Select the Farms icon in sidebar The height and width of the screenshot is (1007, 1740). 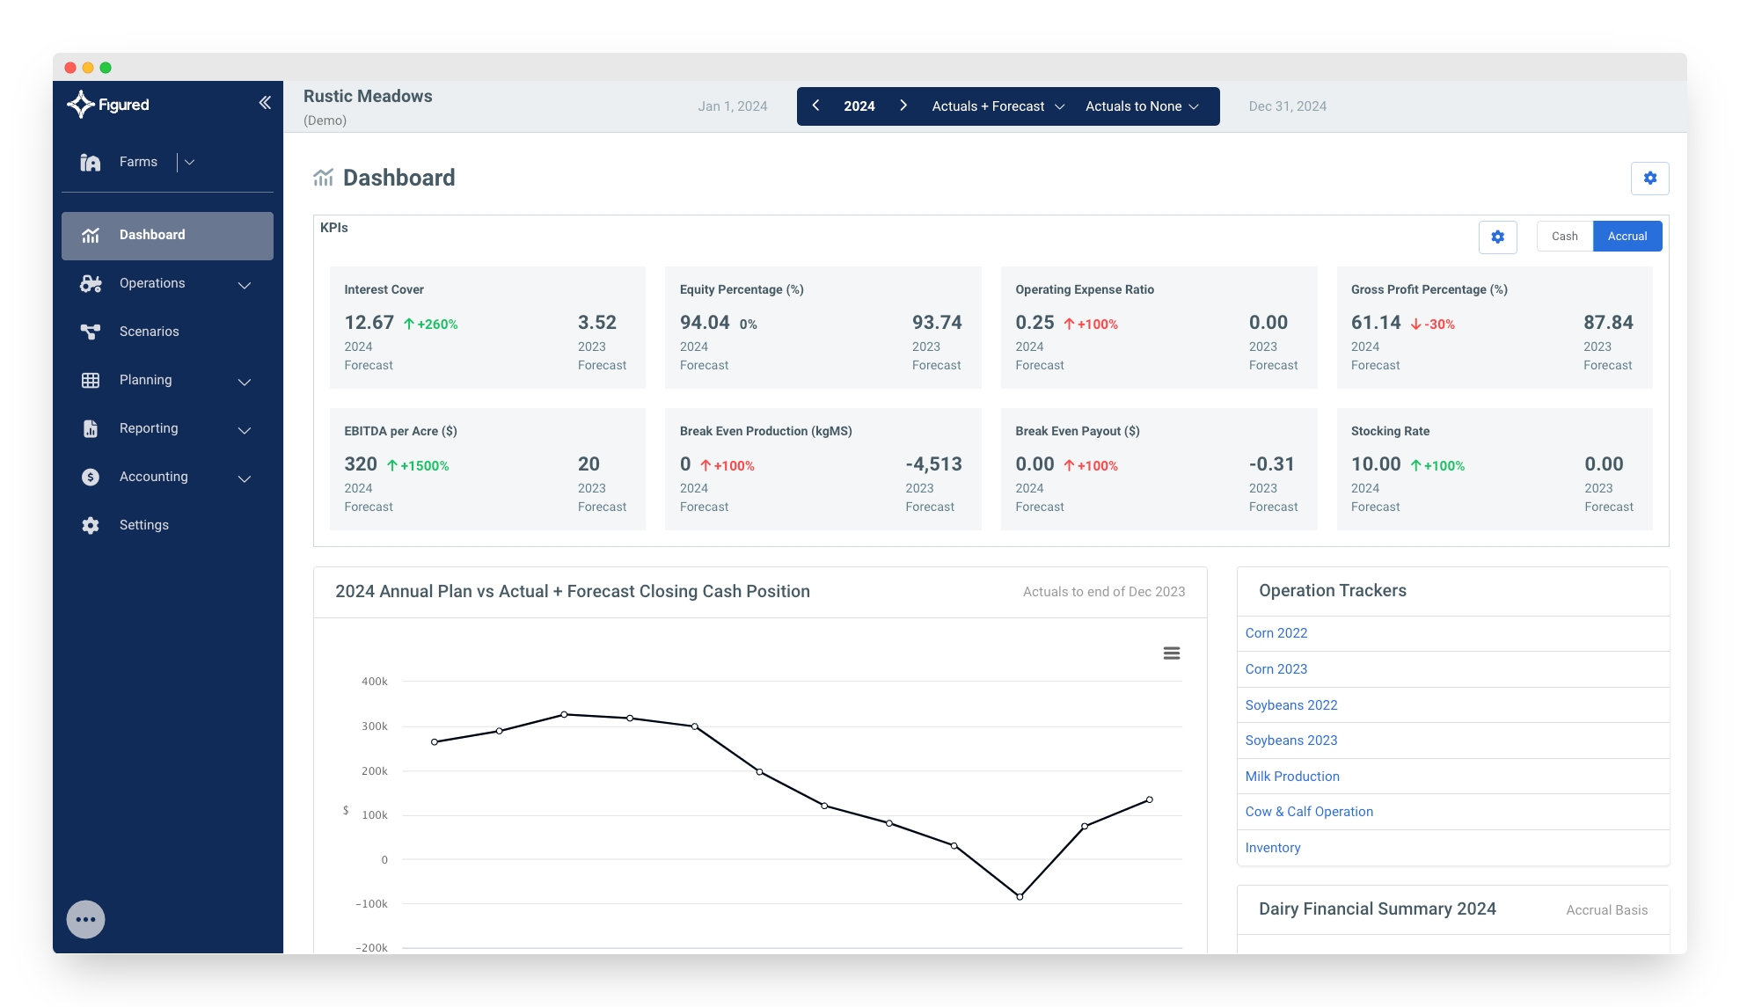point(91,162)
